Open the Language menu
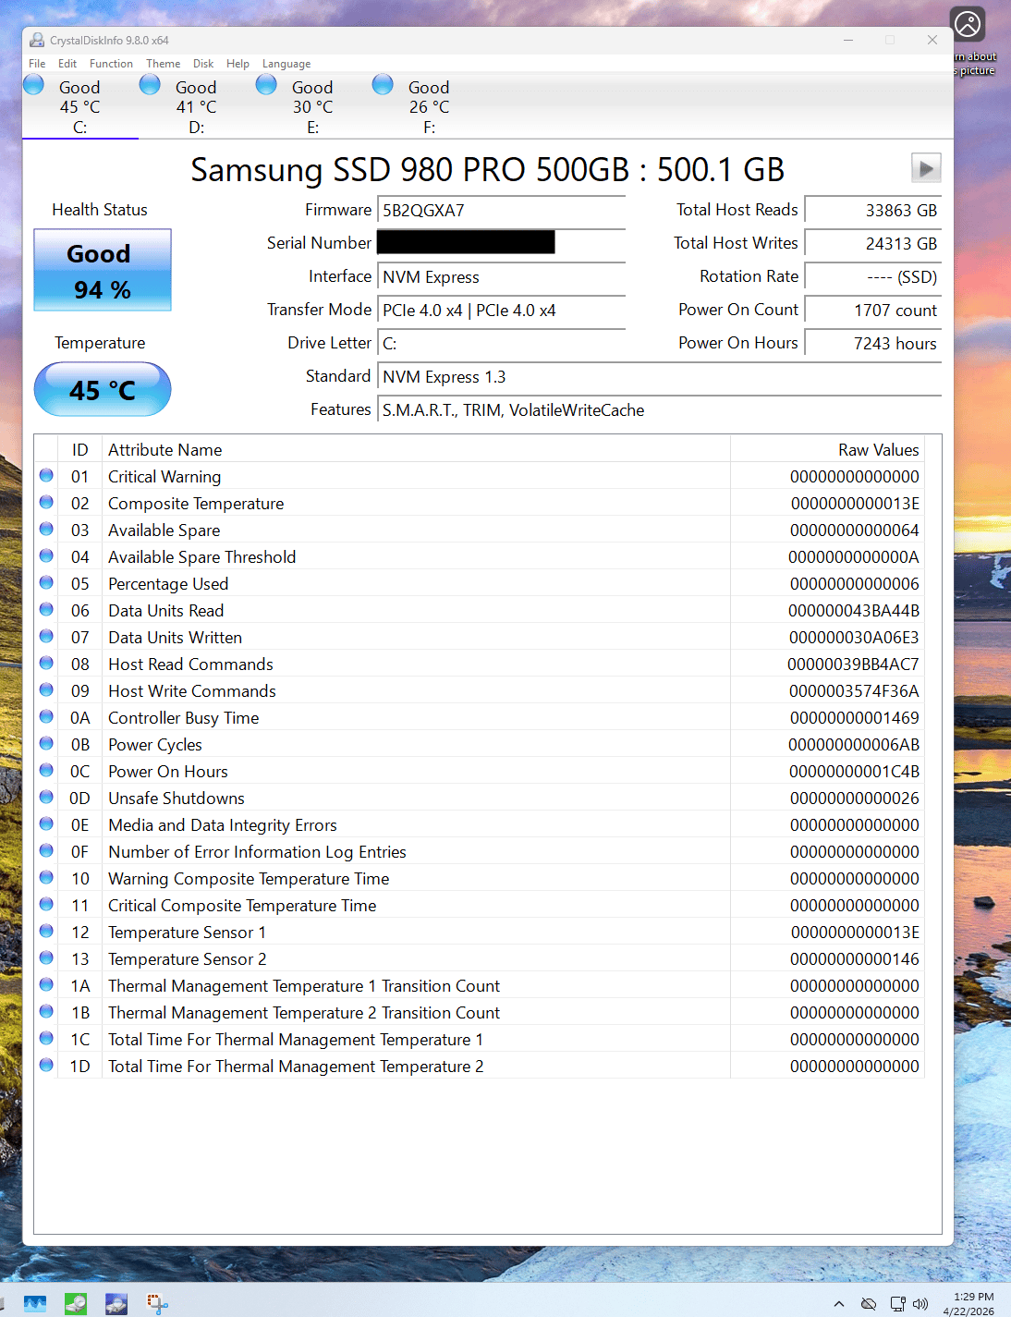This screenshot has width=1011, height=1317. (x=286, y=64)
